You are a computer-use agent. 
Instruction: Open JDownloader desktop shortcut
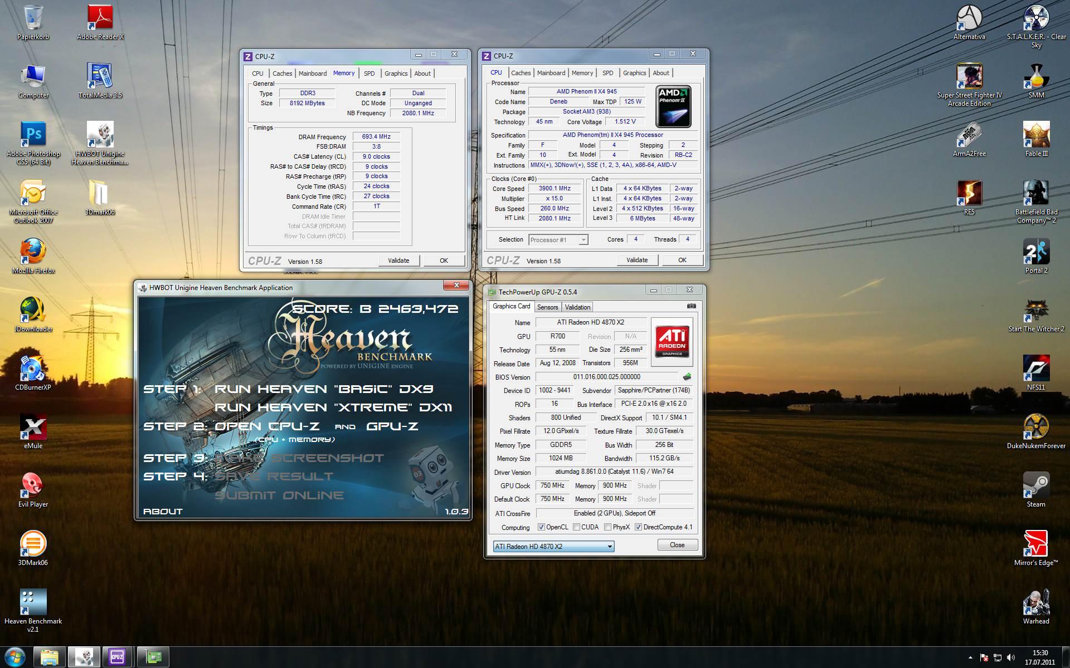(x=33, y=315)
